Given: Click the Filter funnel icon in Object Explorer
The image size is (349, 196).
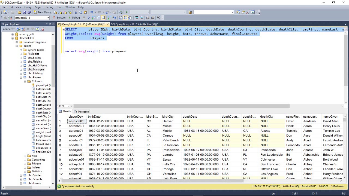Looking at the screenshot, I should point(32,29).
